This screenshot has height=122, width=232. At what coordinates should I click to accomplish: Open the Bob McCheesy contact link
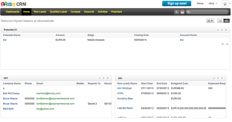click(11, 93)
